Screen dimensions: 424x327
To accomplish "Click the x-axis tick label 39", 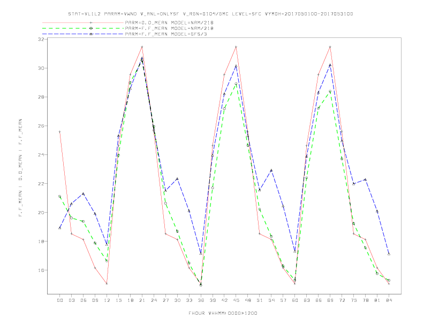I will 213,300.
